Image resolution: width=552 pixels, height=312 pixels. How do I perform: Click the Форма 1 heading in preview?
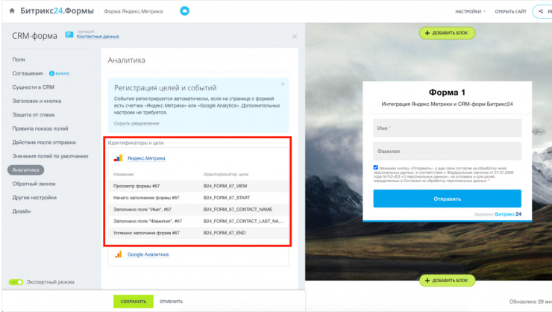click(x=447, y=93)
